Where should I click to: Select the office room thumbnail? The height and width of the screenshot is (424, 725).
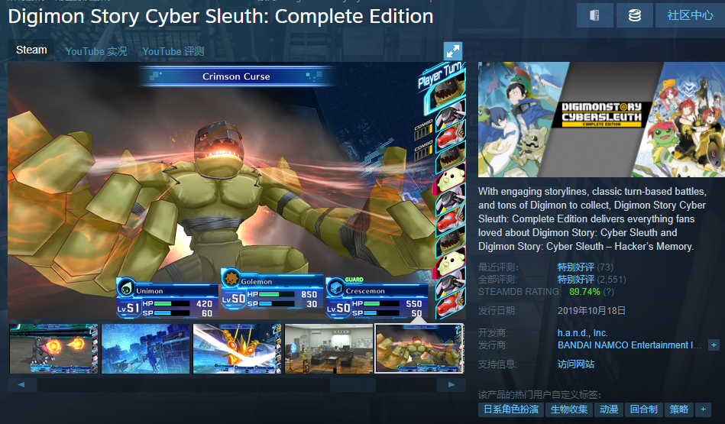(329, 348)
